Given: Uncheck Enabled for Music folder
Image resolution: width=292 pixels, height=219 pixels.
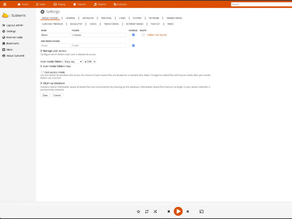Looking at the screenshot, I should click(133, 35).
